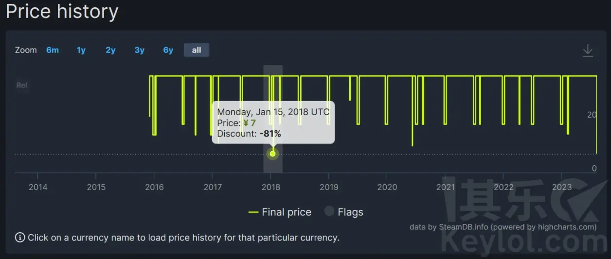Select the 2y zoom option

click(110, 50)
